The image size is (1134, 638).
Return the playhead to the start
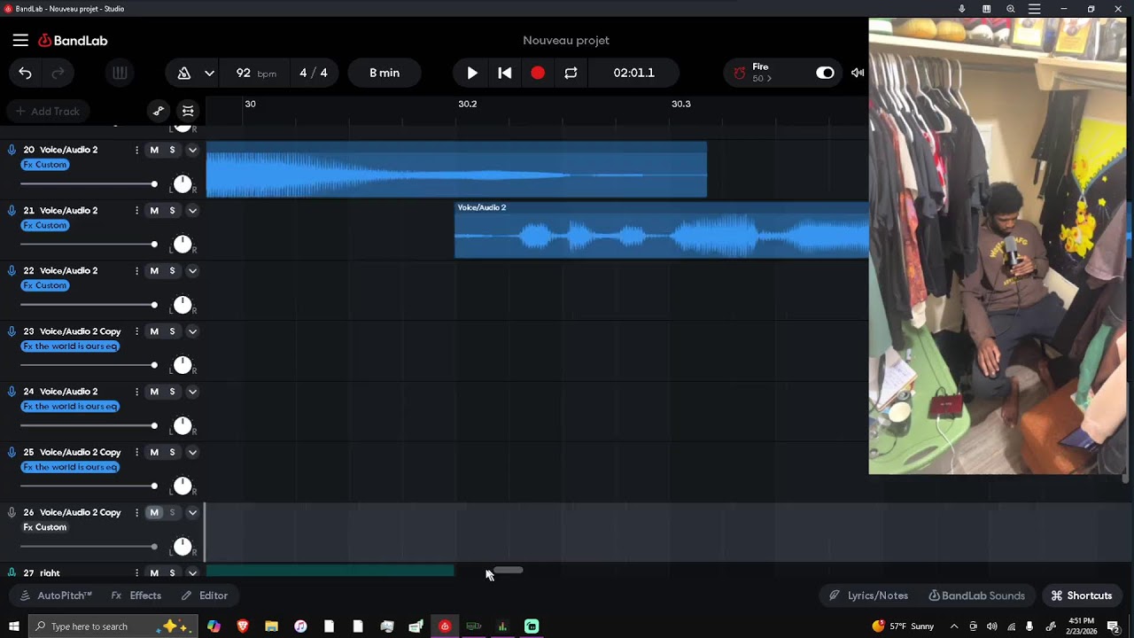coord(505,73)
